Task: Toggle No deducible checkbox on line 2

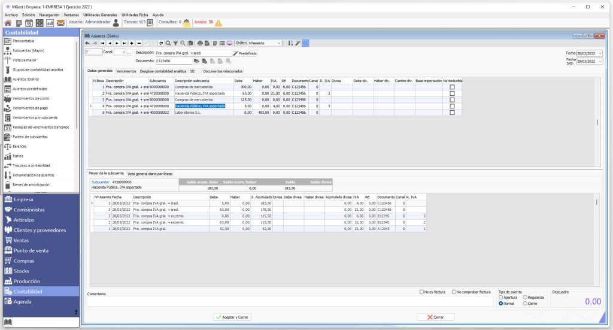Action: (453, 93)
